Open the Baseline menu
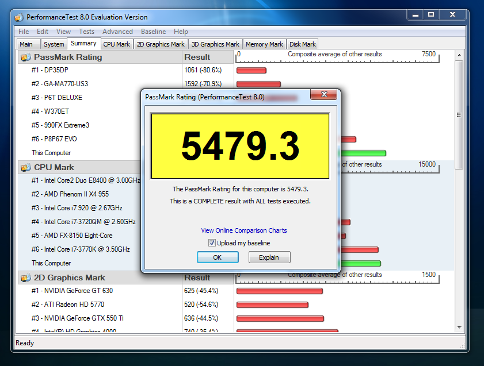Screen dimensions: 484x366 pyautogui.click(x=153, y=32)
